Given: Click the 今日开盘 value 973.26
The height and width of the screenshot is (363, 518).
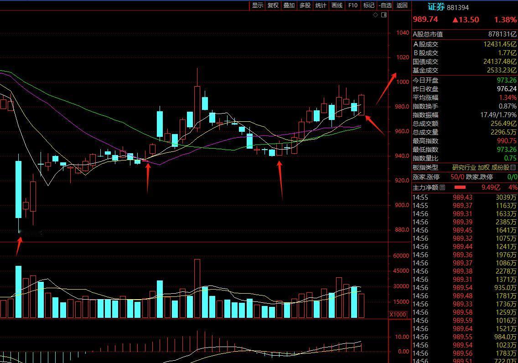Looking at the screenshot, I should [x=507, y=80].
